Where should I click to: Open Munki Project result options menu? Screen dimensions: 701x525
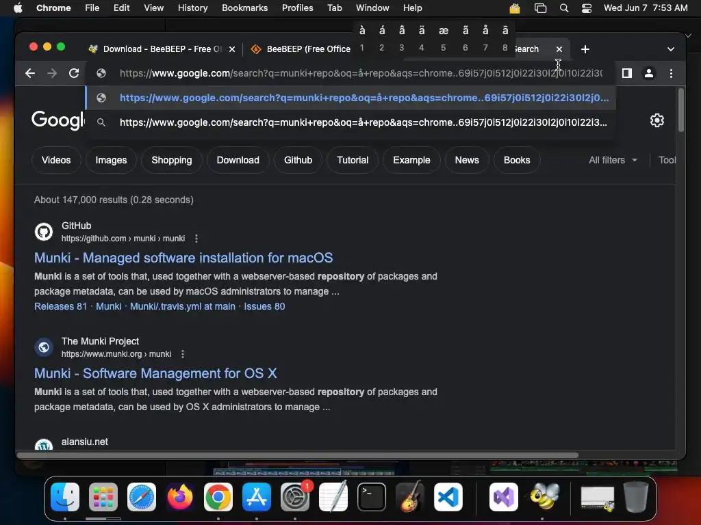pyautogui.click(x=182, y=354)
